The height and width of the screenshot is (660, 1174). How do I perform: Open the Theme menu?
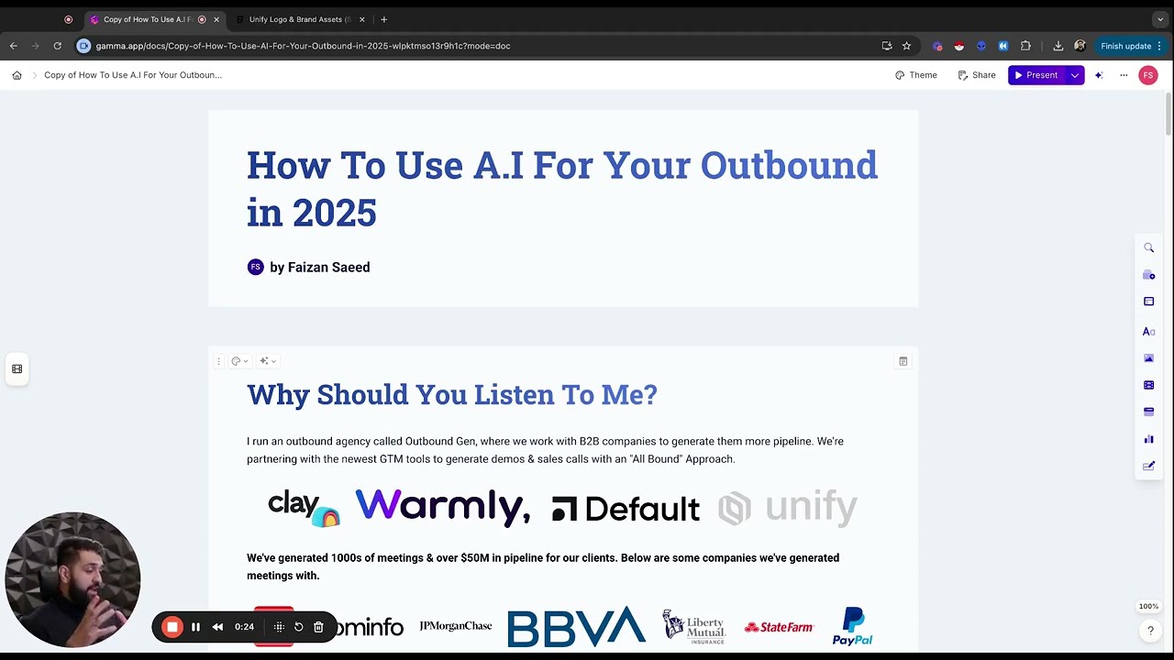pyautogui.click(x=916, y=75)
